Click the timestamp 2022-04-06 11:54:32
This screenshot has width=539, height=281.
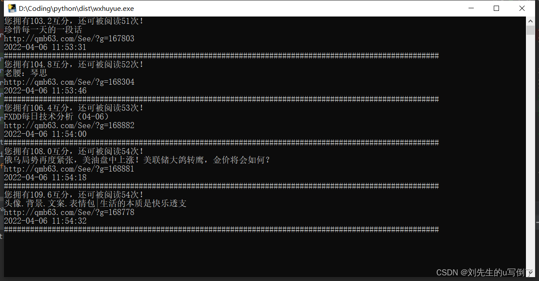pos(45,221)
